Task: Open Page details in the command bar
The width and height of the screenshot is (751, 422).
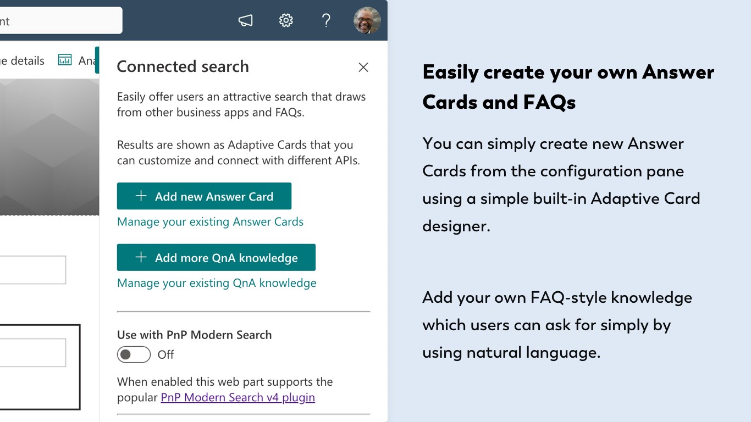Action: pyautogui.click(x=22, y=60)
